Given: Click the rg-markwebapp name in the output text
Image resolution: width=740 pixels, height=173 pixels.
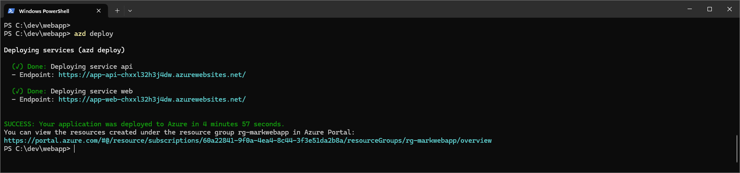Looking at the screenshot, I should tap(263, 132).
